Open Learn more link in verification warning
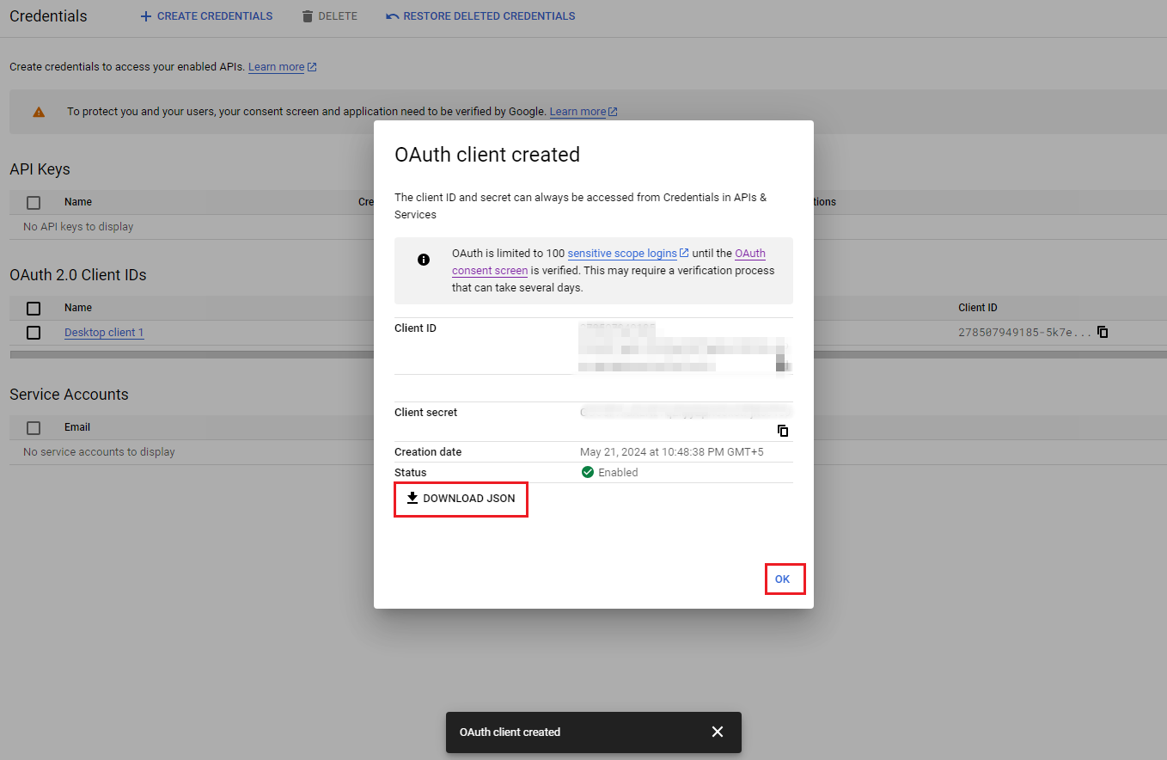Viewport: 1167px width, 760px height. (583, 112)
